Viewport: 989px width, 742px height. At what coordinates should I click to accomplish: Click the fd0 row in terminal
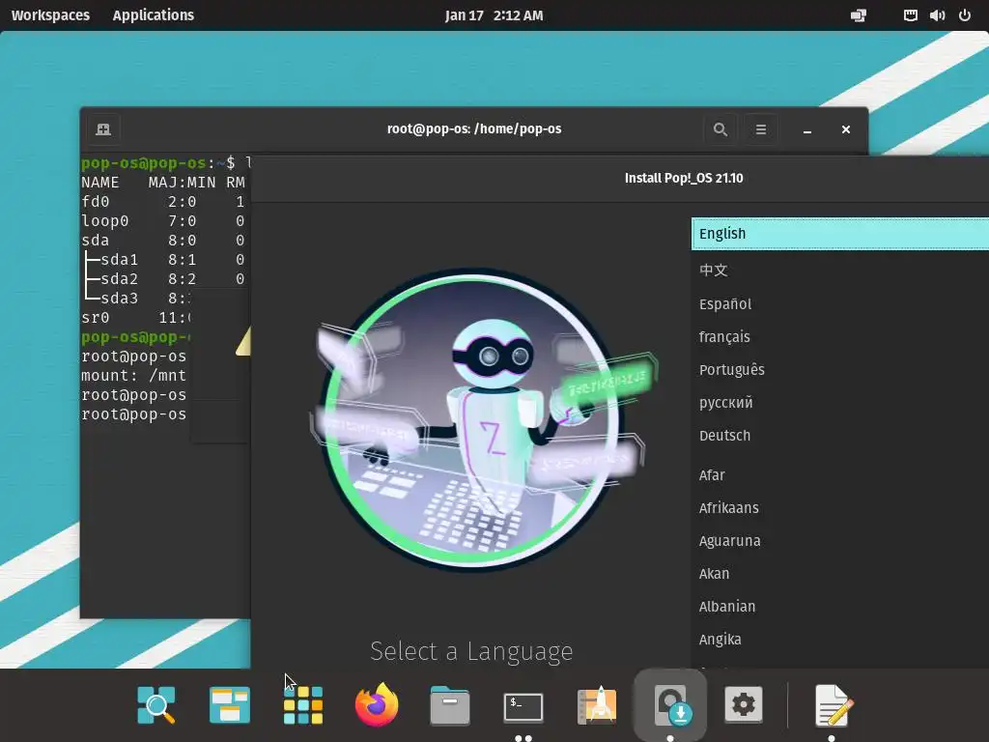tap(165, 201)
